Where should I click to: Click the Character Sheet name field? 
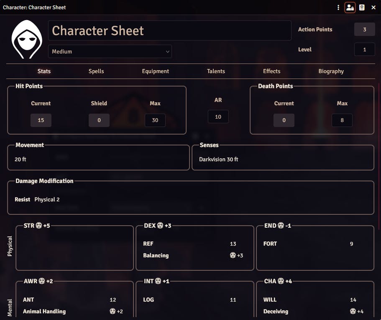point(170,31)
